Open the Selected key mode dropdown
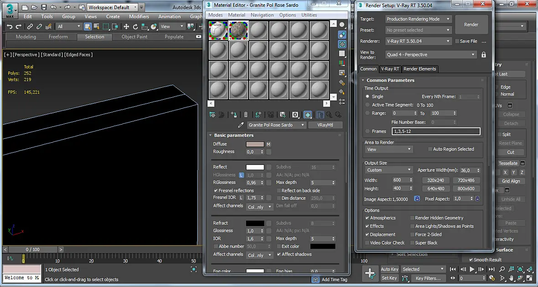The image size is (538, 287). click(x=423, y=269)
